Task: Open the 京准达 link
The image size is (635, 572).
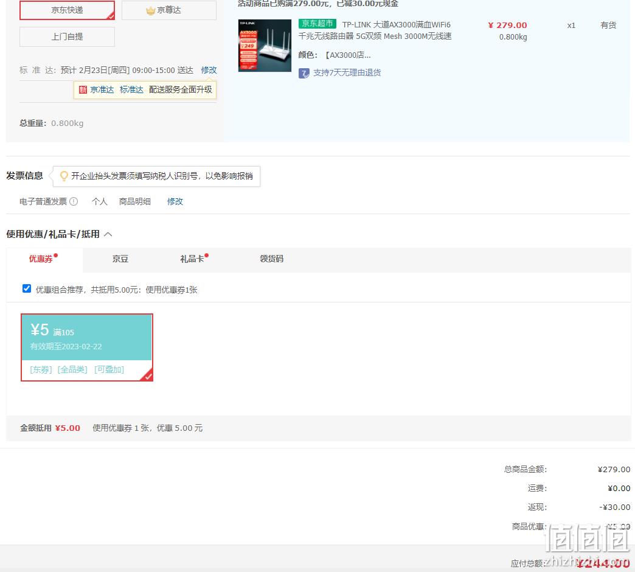Action: 102,90
